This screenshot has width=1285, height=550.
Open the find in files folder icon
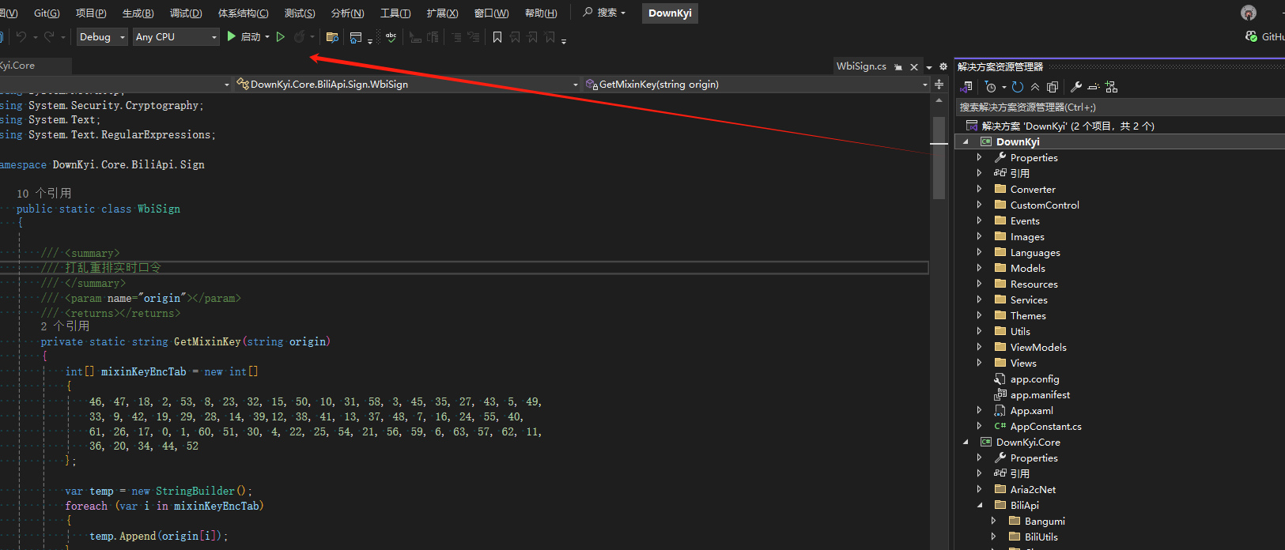(332, 37)
